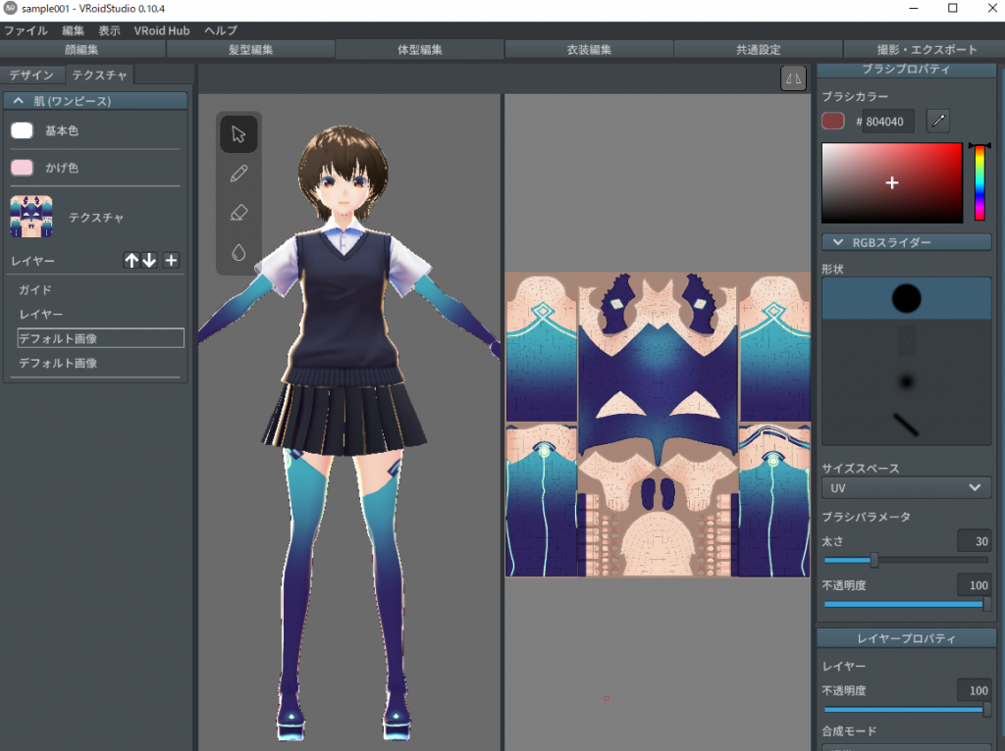Toggle the mirror symmetry icon
This screenshot has height=751, width=1005.
793,78
